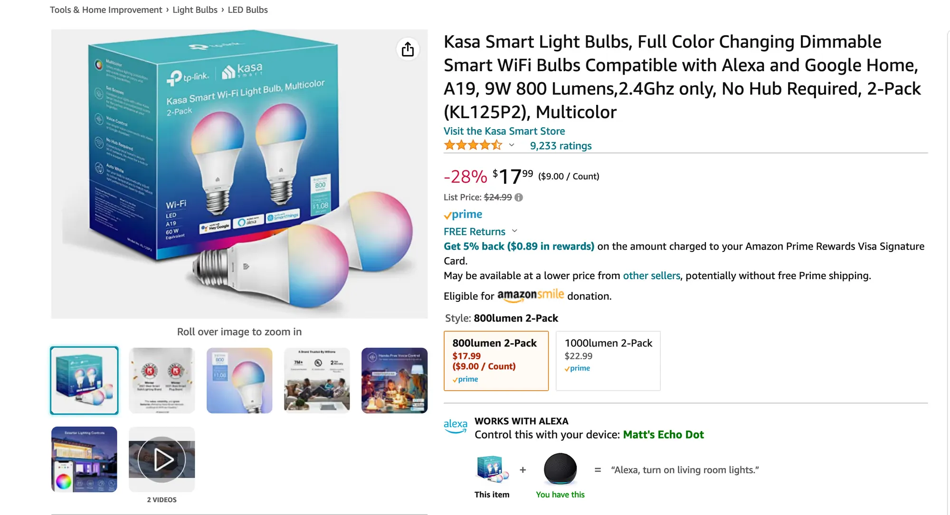Play the product video thumbnail
The height and width of the screenshot is (515, 950).
(161, 459)
